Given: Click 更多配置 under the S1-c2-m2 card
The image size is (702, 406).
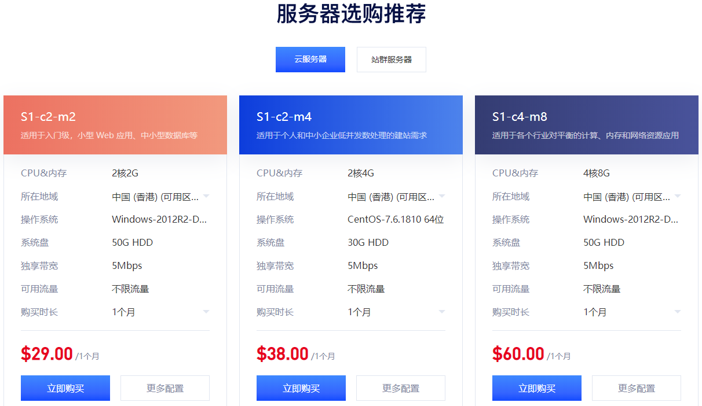Looking at the screenshot, I should coord(164,387).
